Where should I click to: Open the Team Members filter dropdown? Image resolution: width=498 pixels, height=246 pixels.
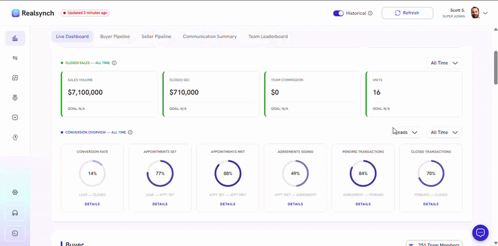tap(434, 243)
